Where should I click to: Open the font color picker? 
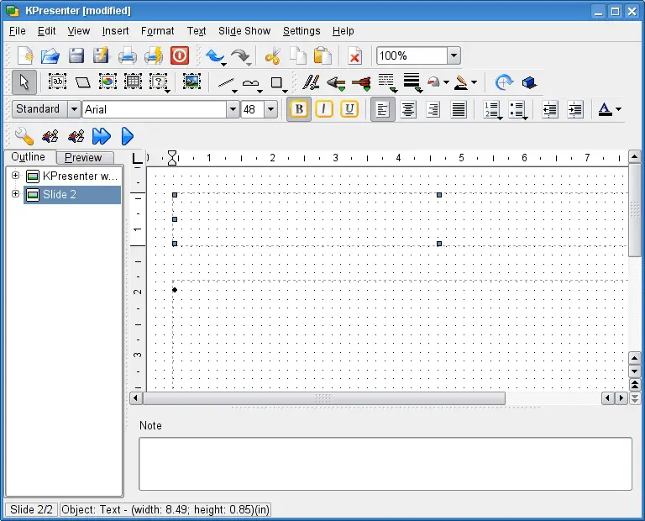(x=618, y=109)
